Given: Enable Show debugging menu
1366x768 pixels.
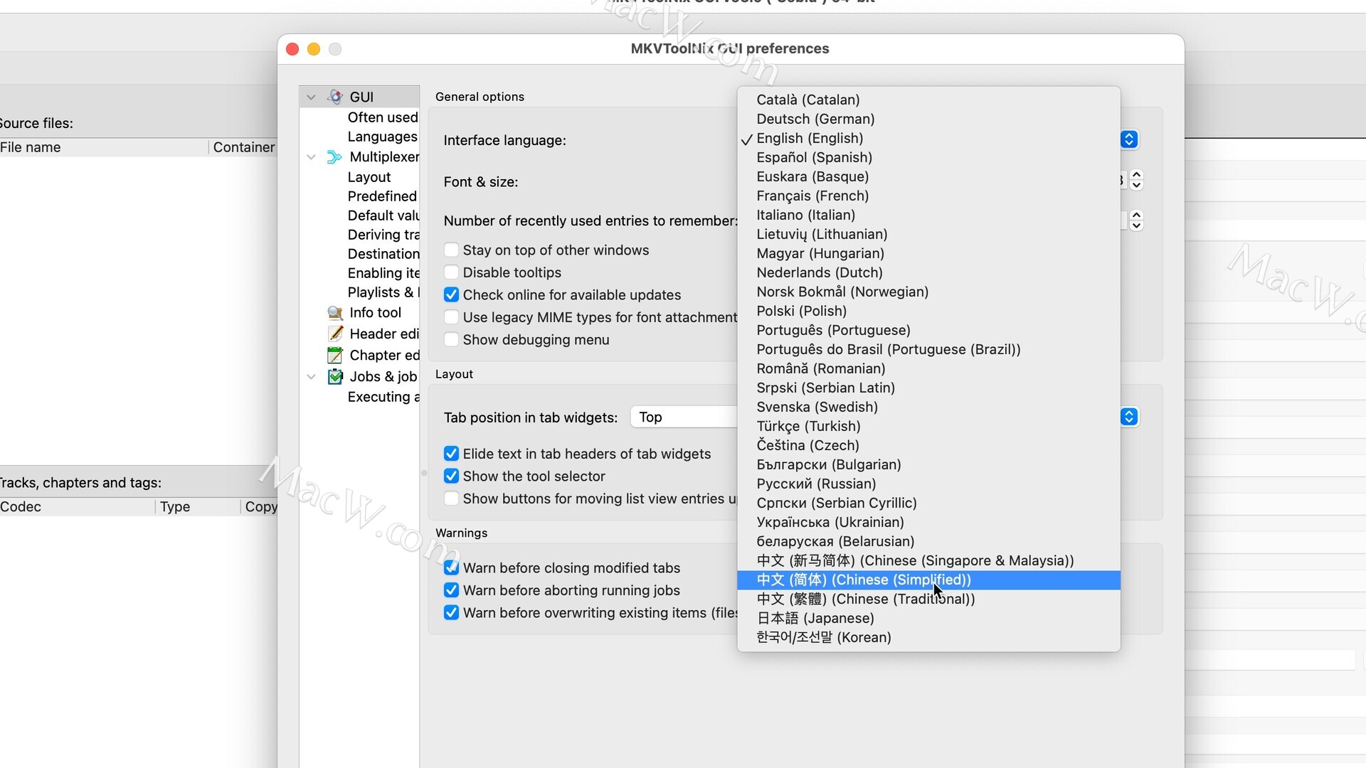Looking at the screenshot, I should (451, 340).
